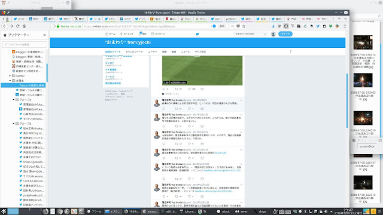Open the page actions three-dot menu
This screenshot has height=215, width=383.
(x=232, y=26)
